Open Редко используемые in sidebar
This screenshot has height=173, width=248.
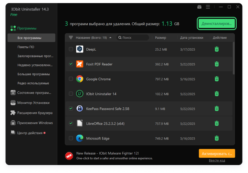coord(33,83)
